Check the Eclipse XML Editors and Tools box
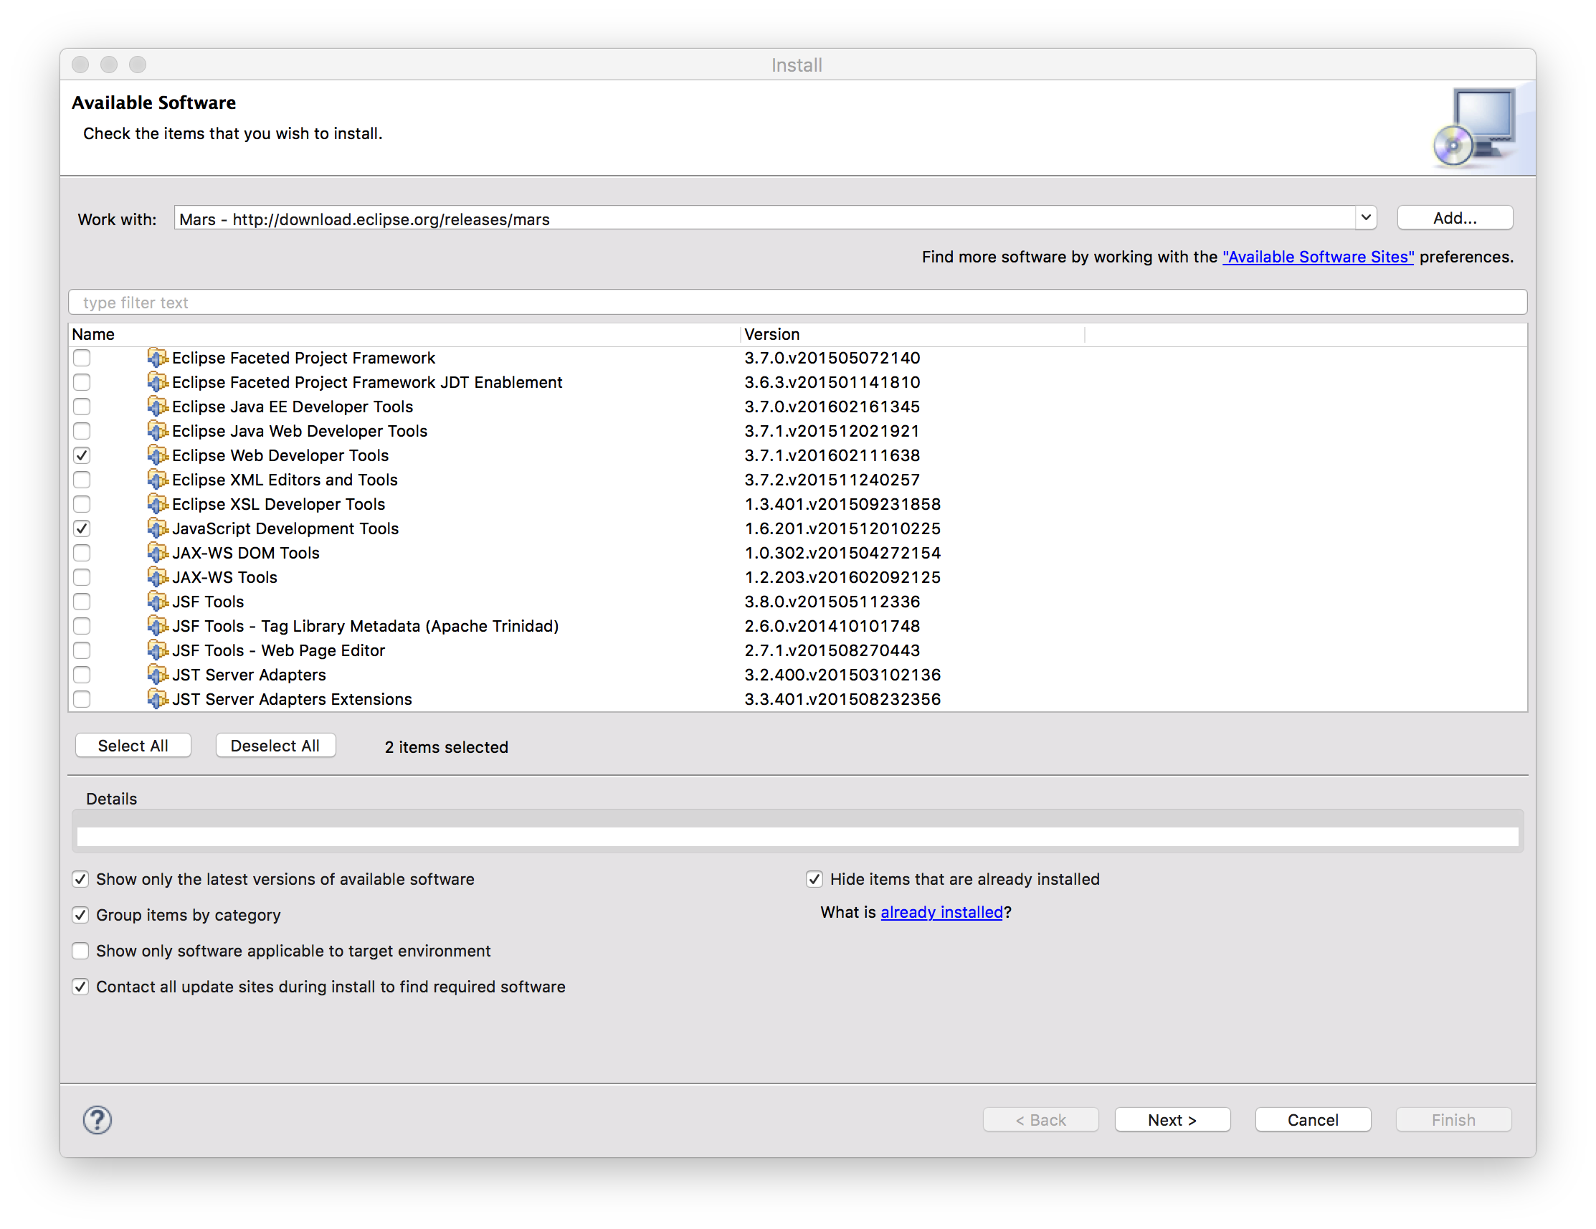1596x1229 pixels. click(x=82, y=480)
